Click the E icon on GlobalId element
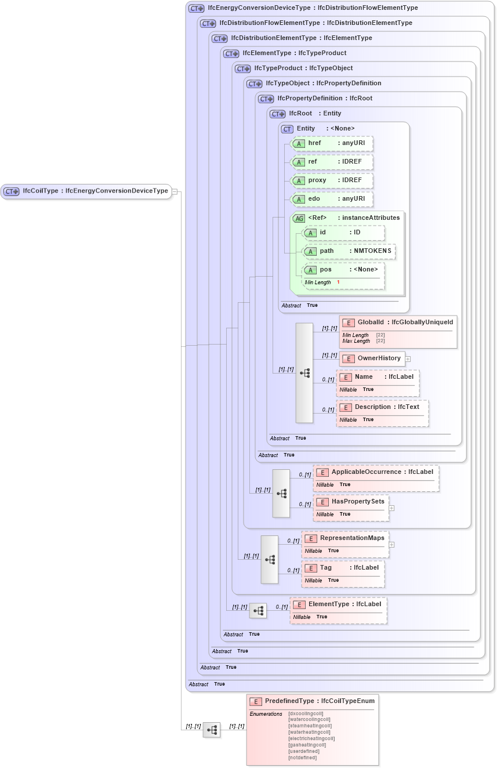This screenshot has height=768, width=497. 349,323
